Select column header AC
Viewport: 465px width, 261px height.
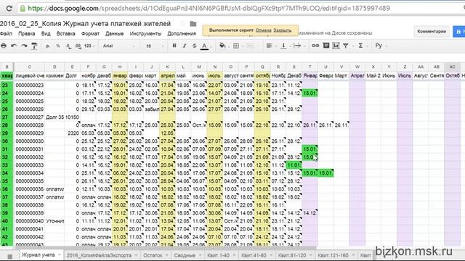(x=452, y=67)
